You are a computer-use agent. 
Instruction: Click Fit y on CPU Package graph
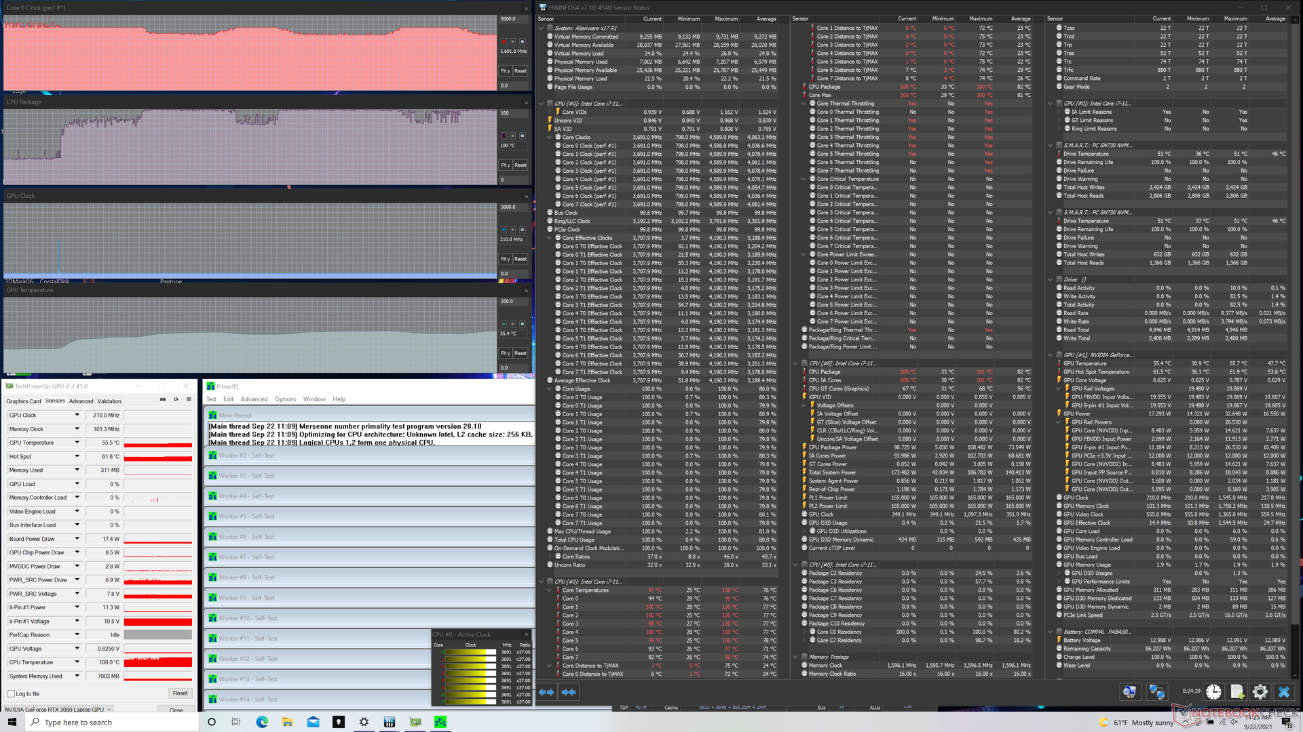click(x=505, y=165)
